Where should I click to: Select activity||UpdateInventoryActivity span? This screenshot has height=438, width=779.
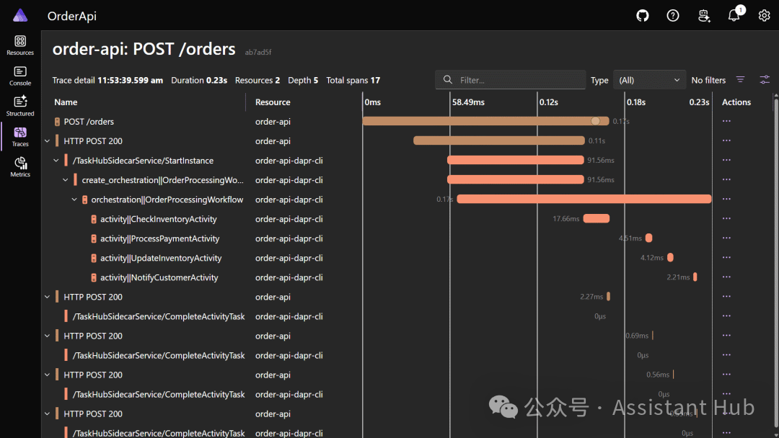click(x=161, y=258)
